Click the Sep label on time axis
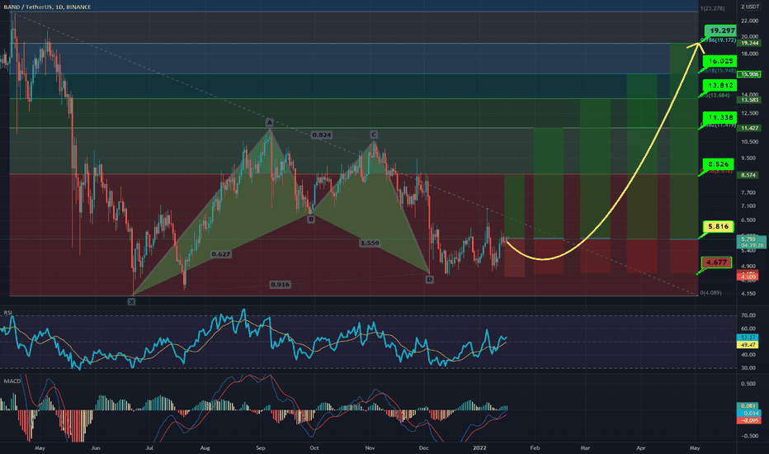 coord(261,448)
